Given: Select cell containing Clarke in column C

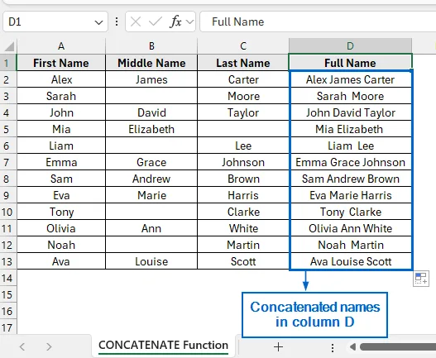Looking at the screenshot, I should coord(243,212).
